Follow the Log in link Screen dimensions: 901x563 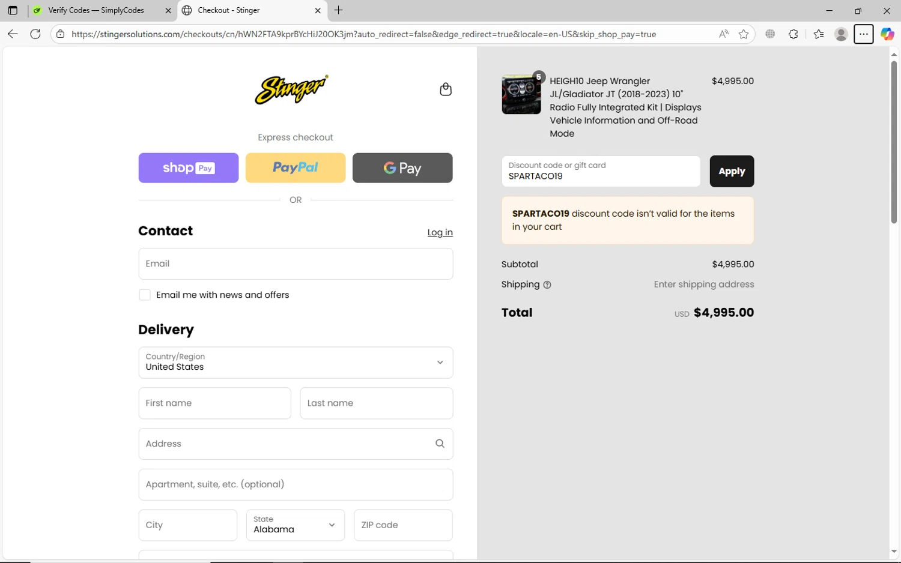[440, 233]
